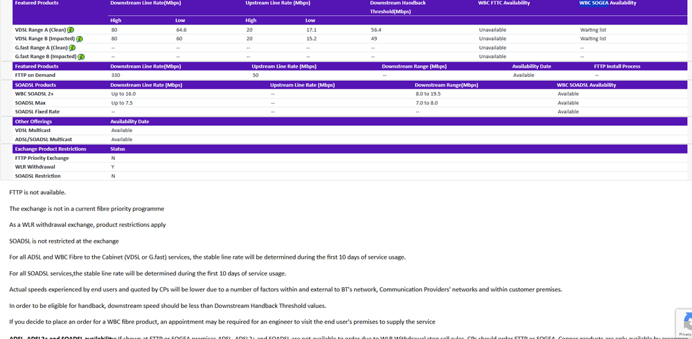Select the SOADSL Max row label

(x=30, y=102)
